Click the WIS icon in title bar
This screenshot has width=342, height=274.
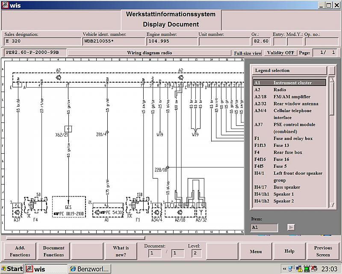[x=5, y=5]
